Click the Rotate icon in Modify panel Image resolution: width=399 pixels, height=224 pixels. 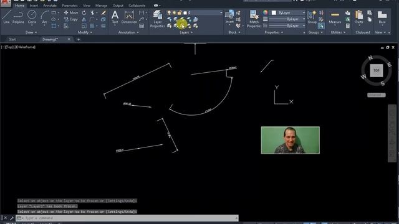pyautogui.click(x=84, y=12)
